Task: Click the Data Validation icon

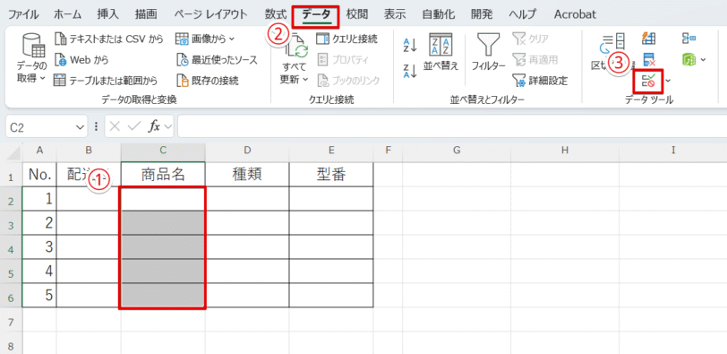Action: 648,81
